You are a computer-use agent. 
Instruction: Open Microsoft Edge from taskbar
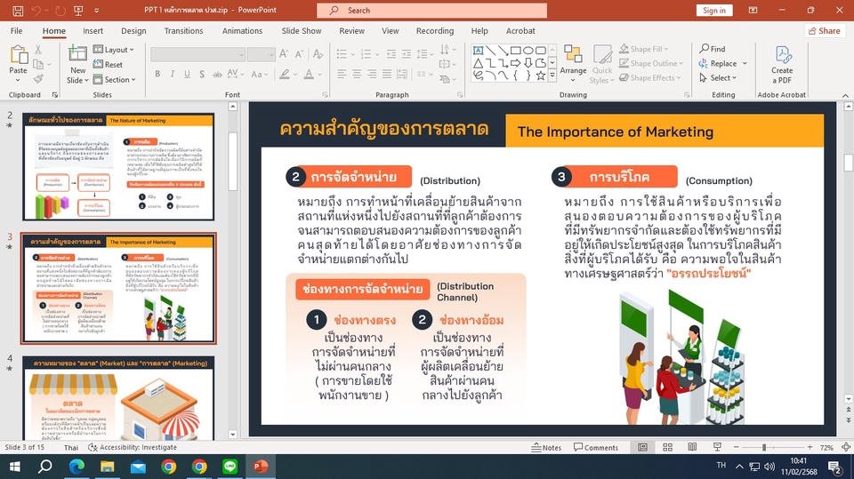(77, 467)
